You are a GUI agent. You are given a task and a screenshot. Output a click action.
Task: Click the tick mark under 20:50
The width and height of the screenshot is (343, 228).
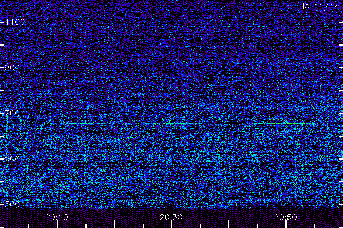(286, 224)
